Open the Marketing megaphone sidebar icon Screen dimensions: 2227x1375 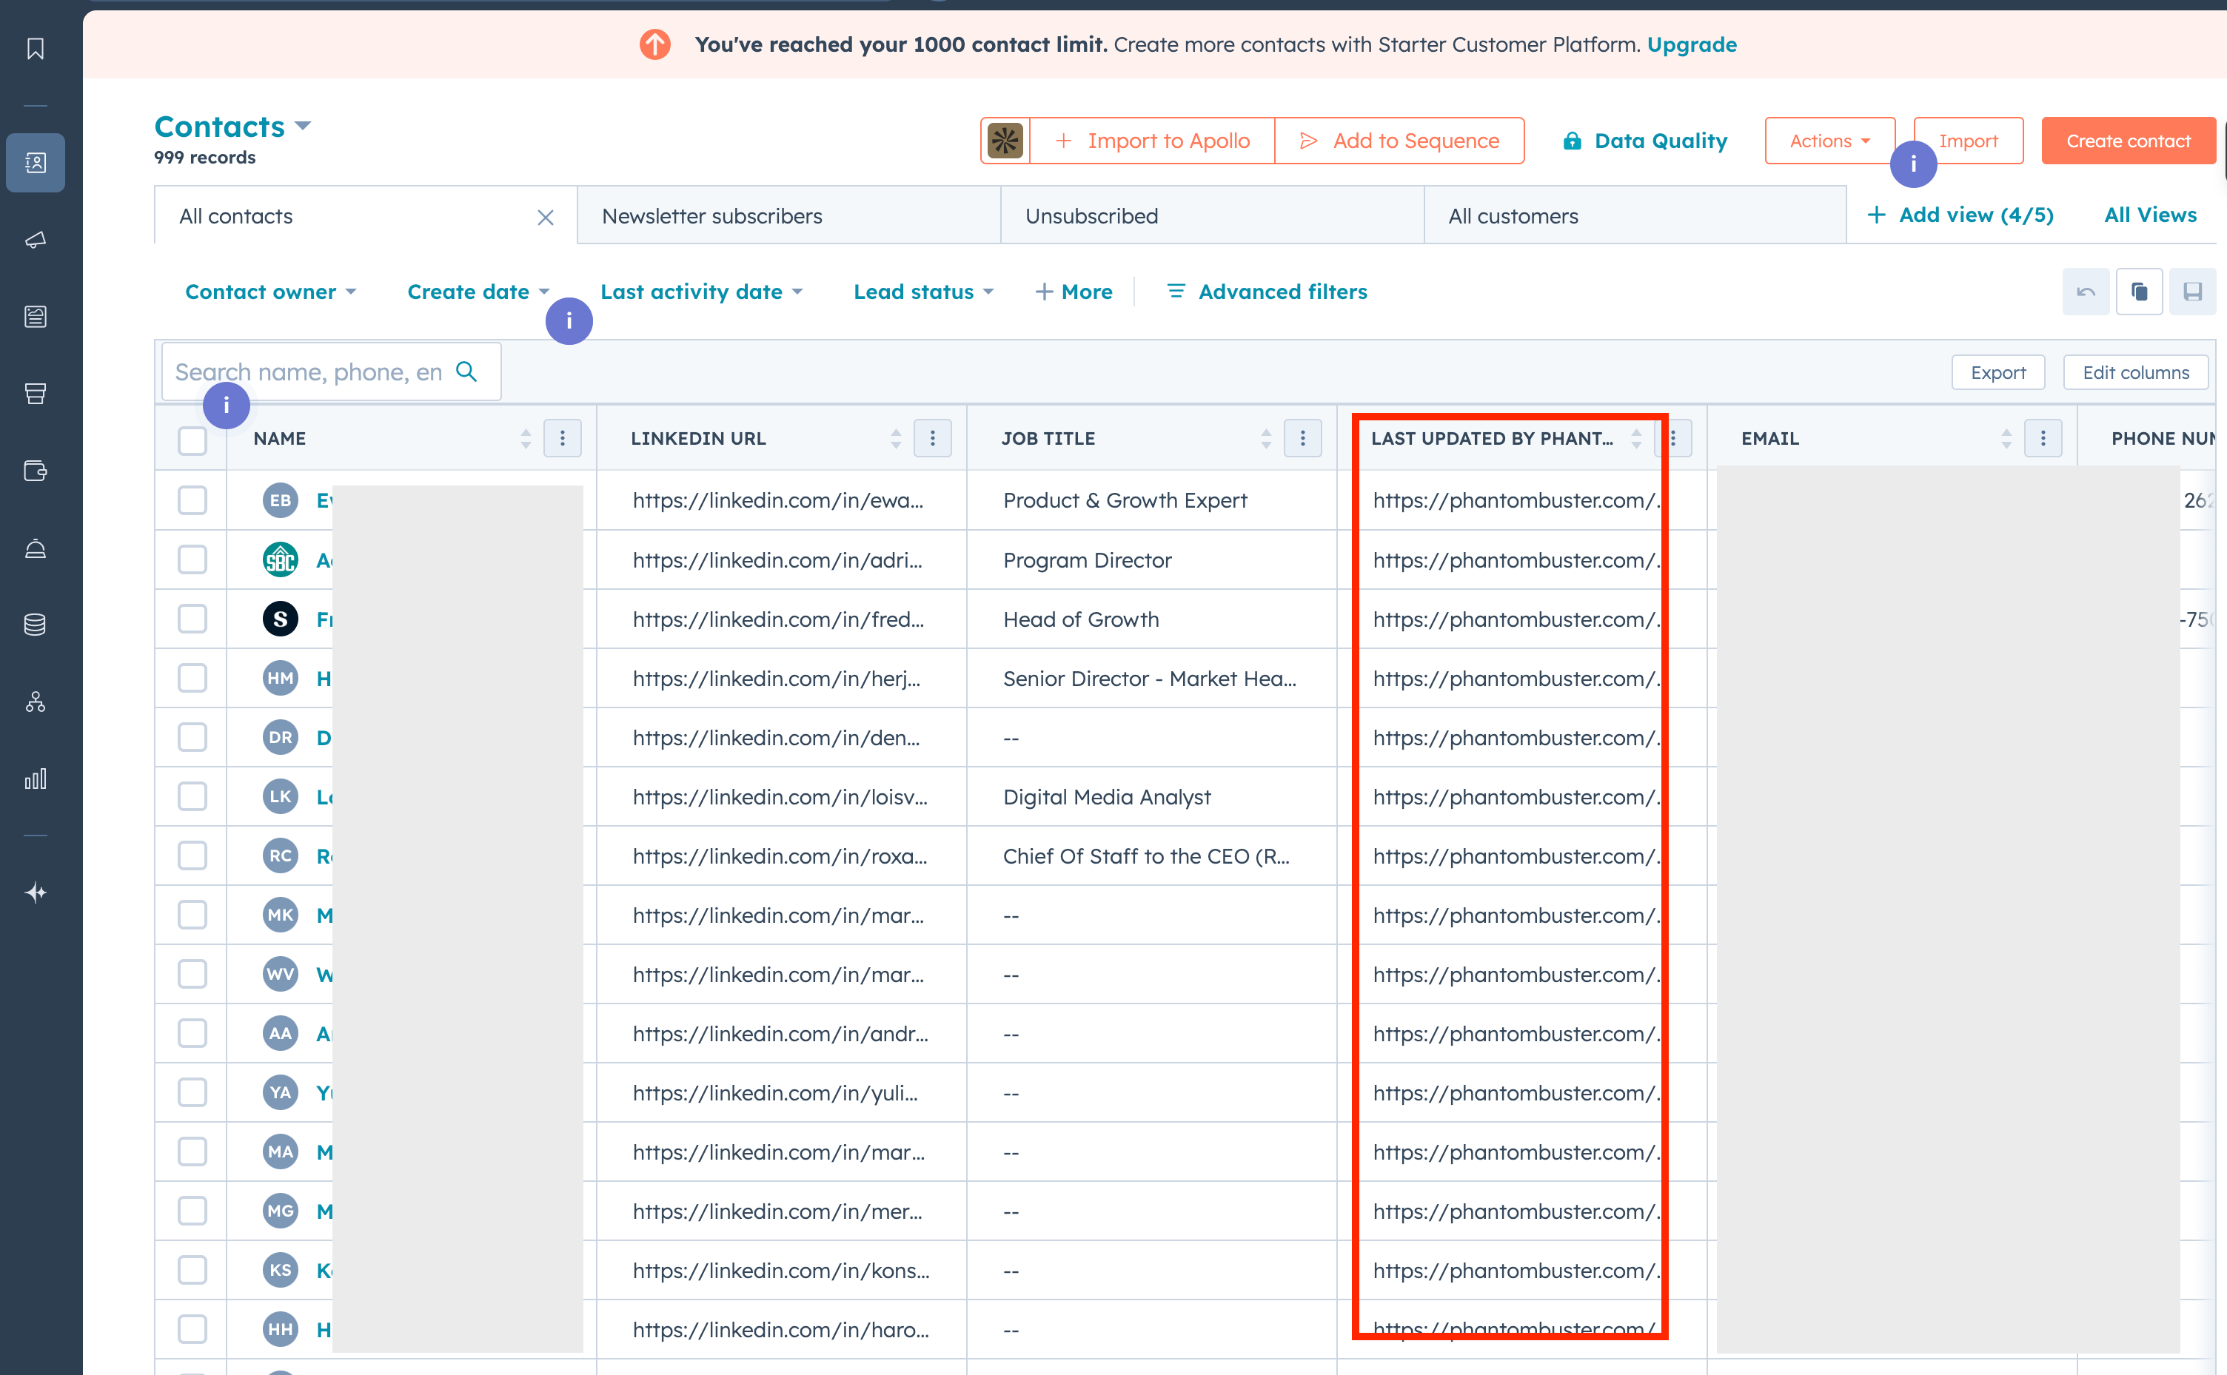(36, 240)
